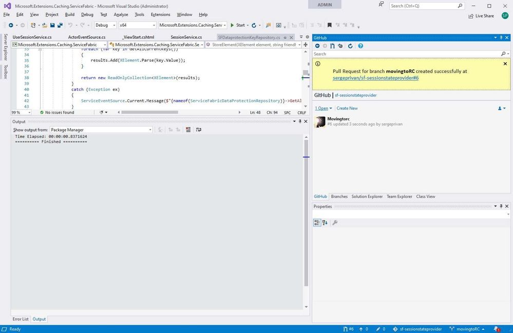Switch to Error List tab
This screenshot has height=333, width=513.
[x=21, y=319]
